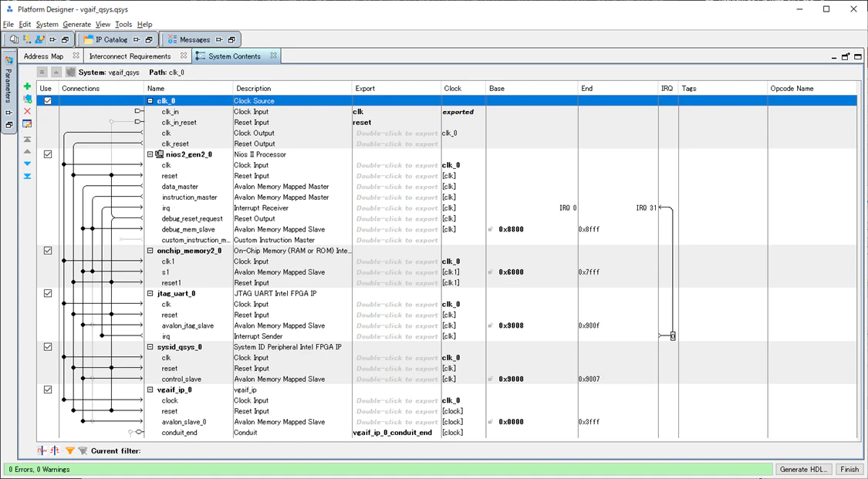The width and height of the screenshot is (868, 479).
Task: Collapse the onchip_memory2_0 node
Action: tap(150, 251)
